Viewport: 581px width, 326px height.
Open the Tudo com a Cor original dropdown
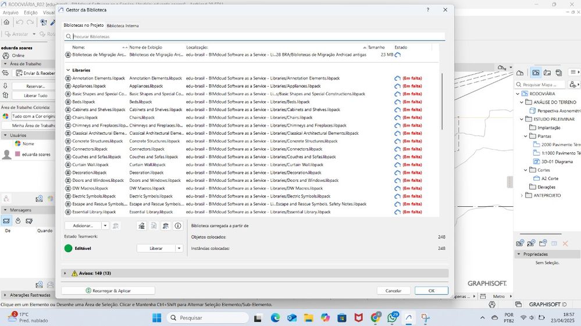[33, 116]
